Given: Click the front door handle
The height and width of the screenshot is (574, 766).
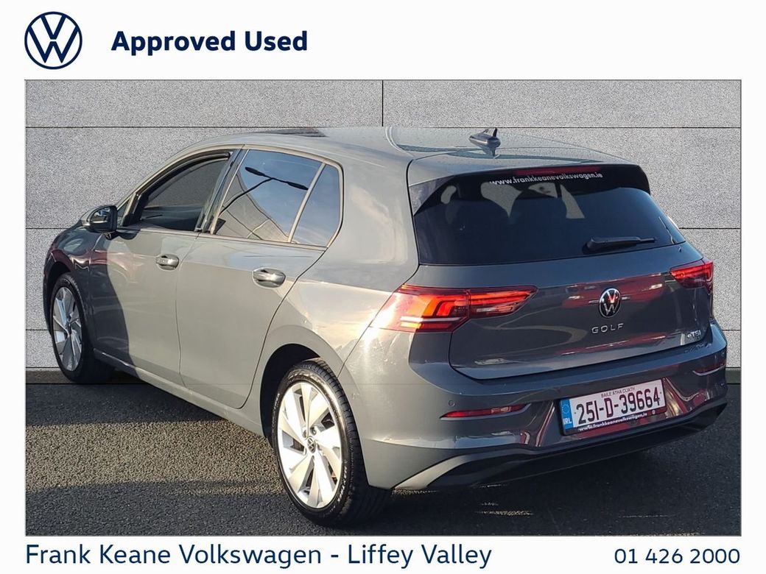Looking at the screenshot, I should pos(167,261).
